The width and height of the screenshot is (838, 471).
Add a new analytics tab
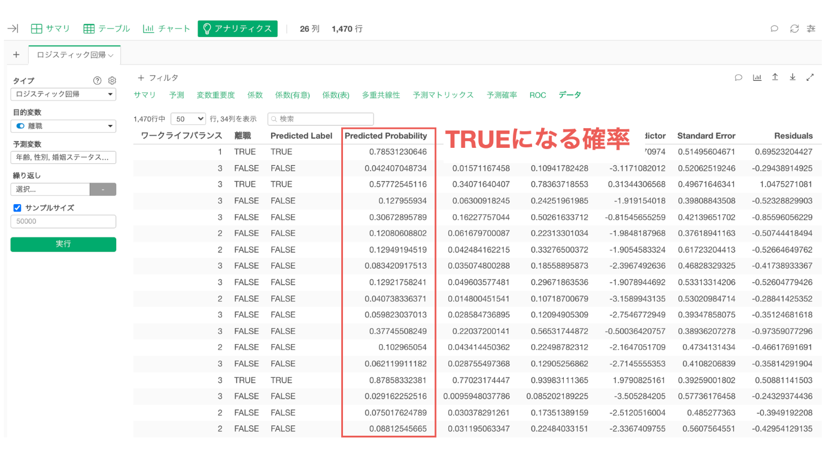point(16,54)
